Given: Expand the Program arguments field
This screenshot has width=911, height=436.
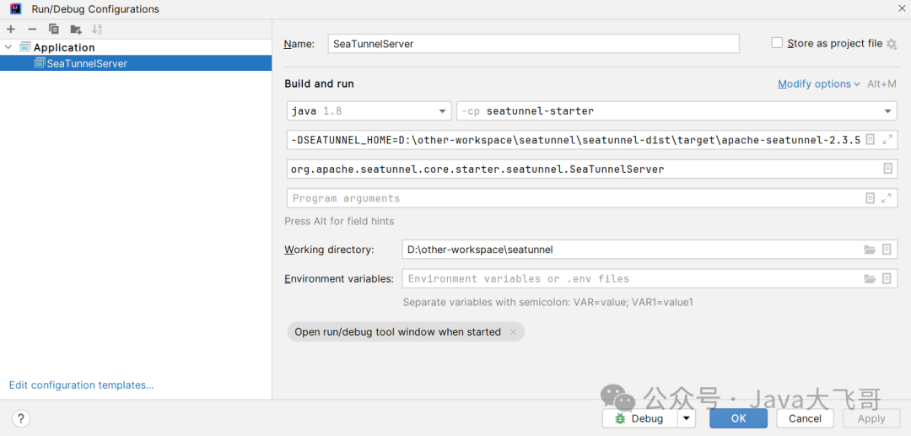Looking at the screenshot, I should click(x=887, y=198).
